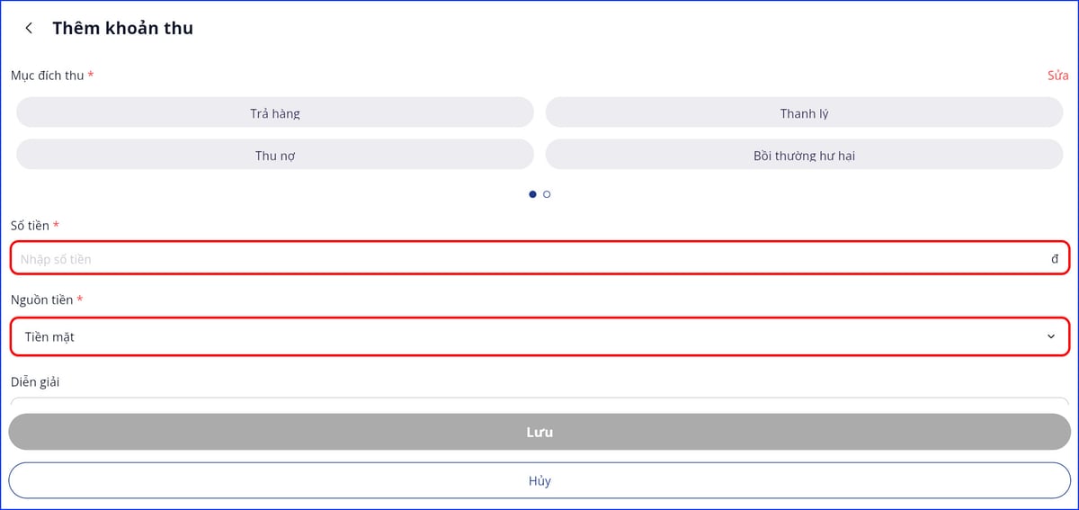1079x510 pixels.
Task: Cancel with the Hủy button
Action: [539, 480]
